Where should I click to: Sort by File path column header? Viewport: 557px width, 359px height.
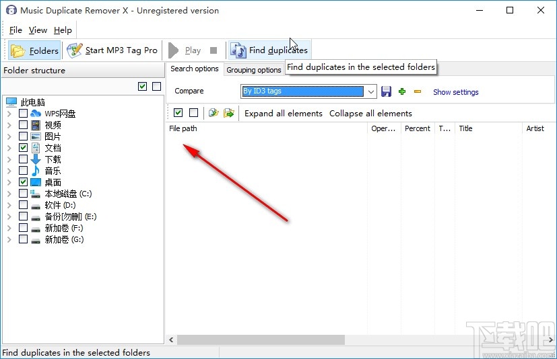267,128
